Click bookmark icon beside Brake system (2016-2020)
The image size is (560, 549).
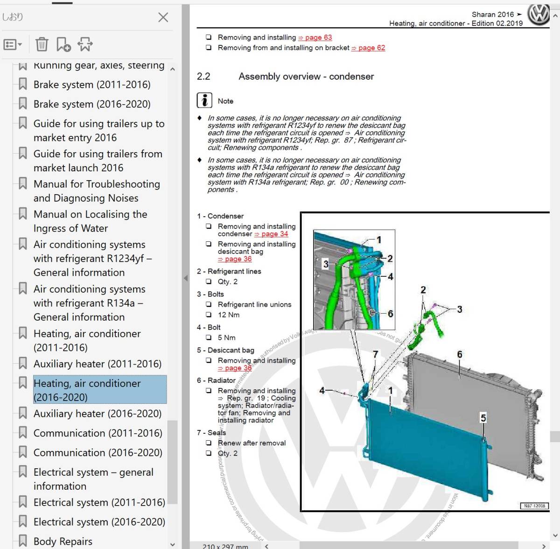click(x=22, y=104)
